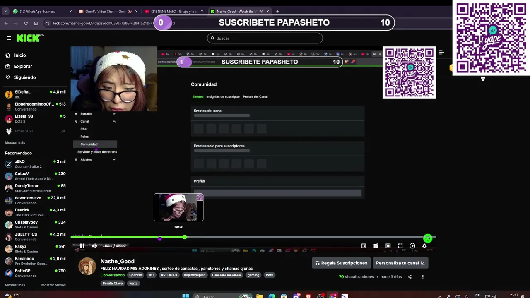This screenshot has width=530, height=298.
Task: Open Nashe_Good channel avatar
Action: [87, 266]
